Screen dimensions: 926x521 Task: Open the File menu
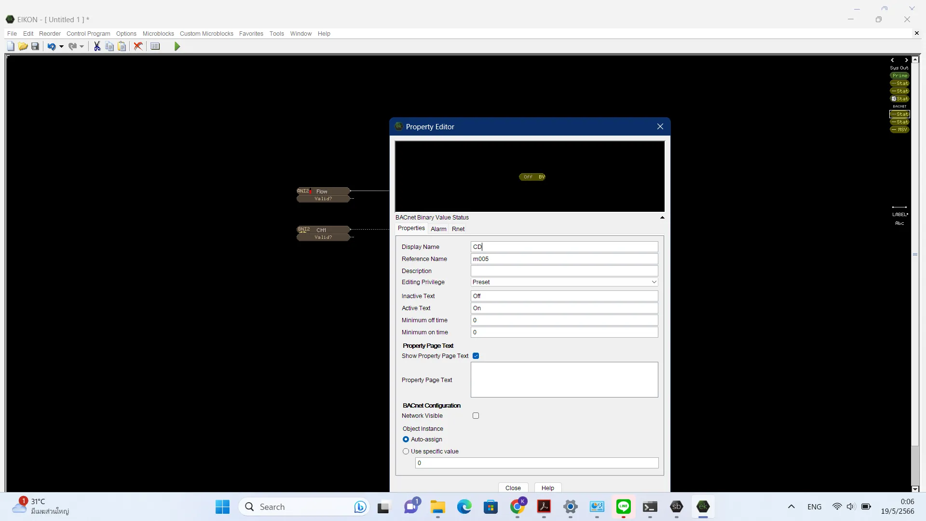pos(12,34)
